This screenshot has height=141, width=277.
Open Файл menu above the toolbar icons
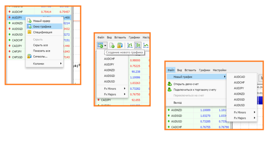(101, 37)
